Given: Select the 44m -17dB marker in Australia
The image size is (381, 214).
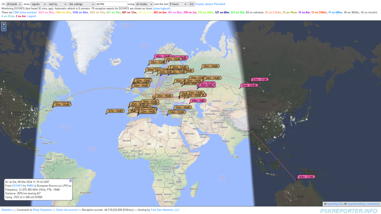Looking at the screenshot, I should coord(306,177).
